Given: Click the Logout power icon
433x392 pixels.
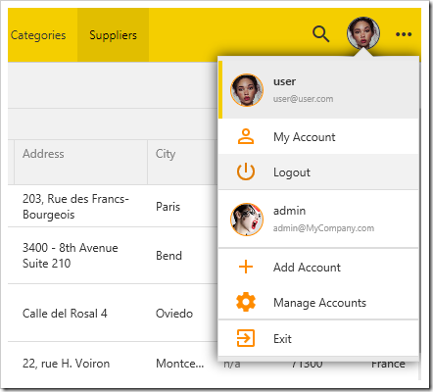Looking at the screenshot, I should (x=246, y=171).
